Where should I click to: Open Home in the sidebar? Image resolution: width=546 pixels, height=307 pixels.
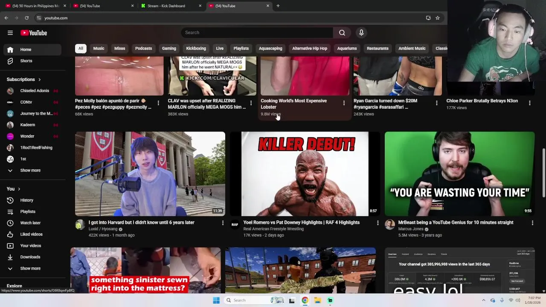pyautogui.click(x=32, y=49)
